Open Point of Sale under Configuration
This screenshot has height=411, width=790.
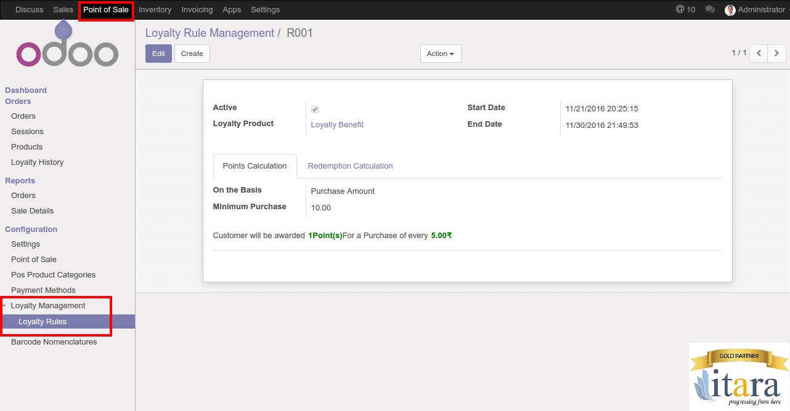tap(34, 260)
